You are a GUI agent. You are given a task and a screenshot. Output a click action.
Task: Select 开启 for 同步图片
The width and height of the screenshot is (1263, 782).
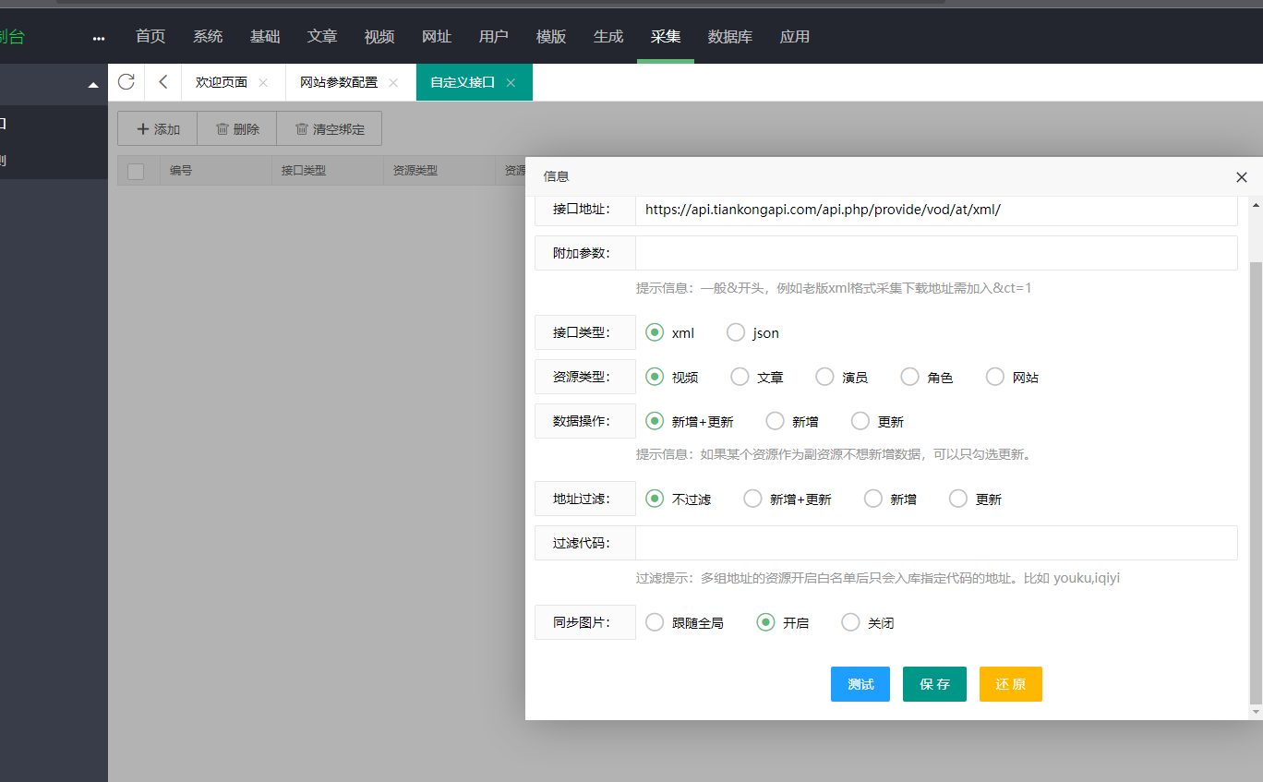click(765, 622)
